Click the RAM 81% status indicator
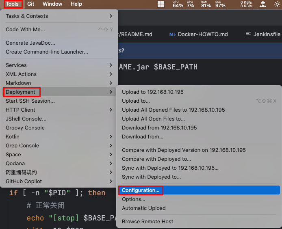 pos(206,4)
